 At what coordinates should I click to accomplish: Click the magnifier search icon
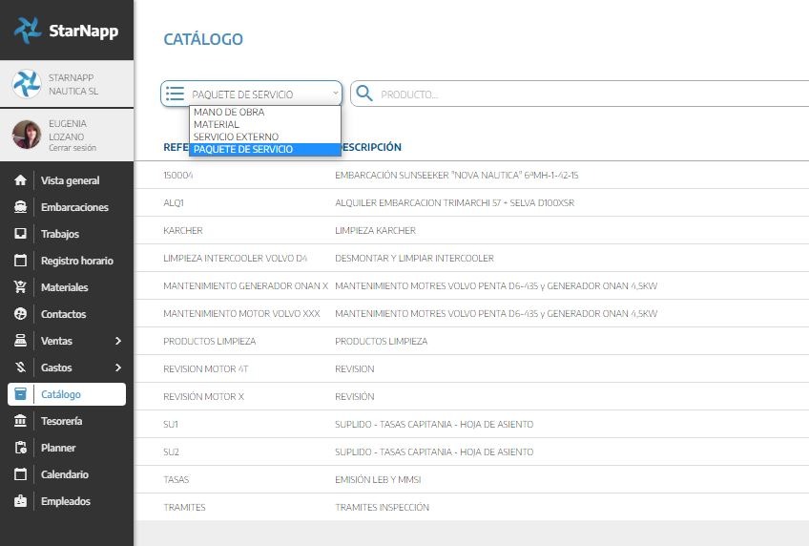pos(363,94)
